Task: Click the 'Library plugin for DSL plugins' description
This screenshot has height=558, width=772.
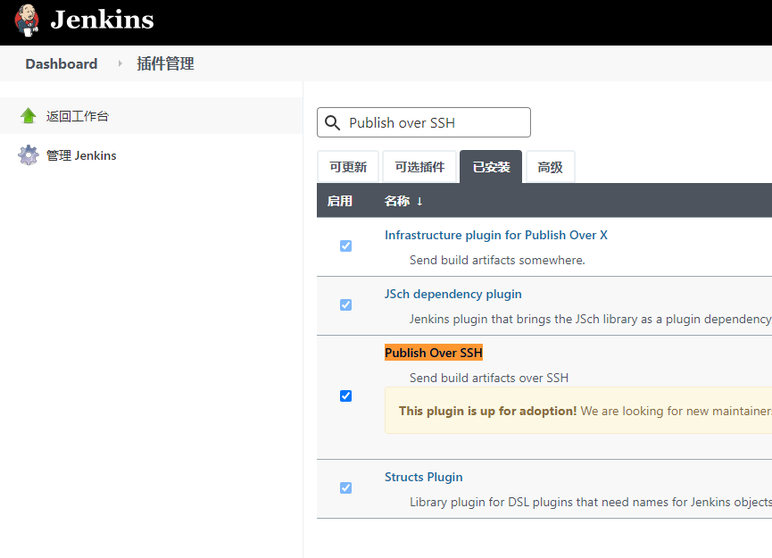Action: pyautogui.click(x=590, y=502)
